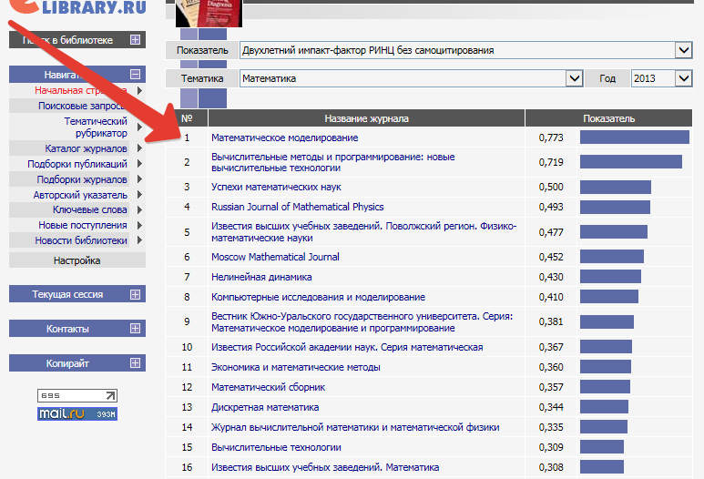Viewport: 704px width, 479px height.
Task: Expand the Контакты panel plus icon
Action: click(x=135, y=329)
